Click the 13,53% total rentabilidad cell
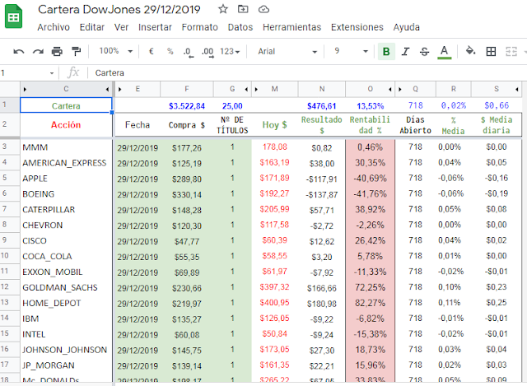 tap(370, 106)
